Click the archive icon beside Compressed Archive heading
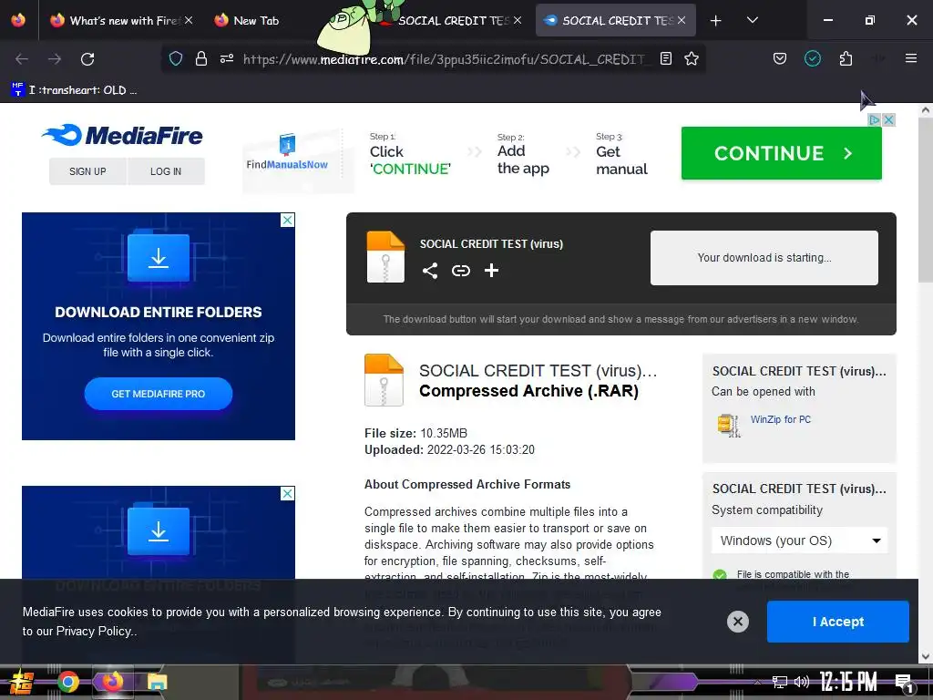 click(384, 380)
